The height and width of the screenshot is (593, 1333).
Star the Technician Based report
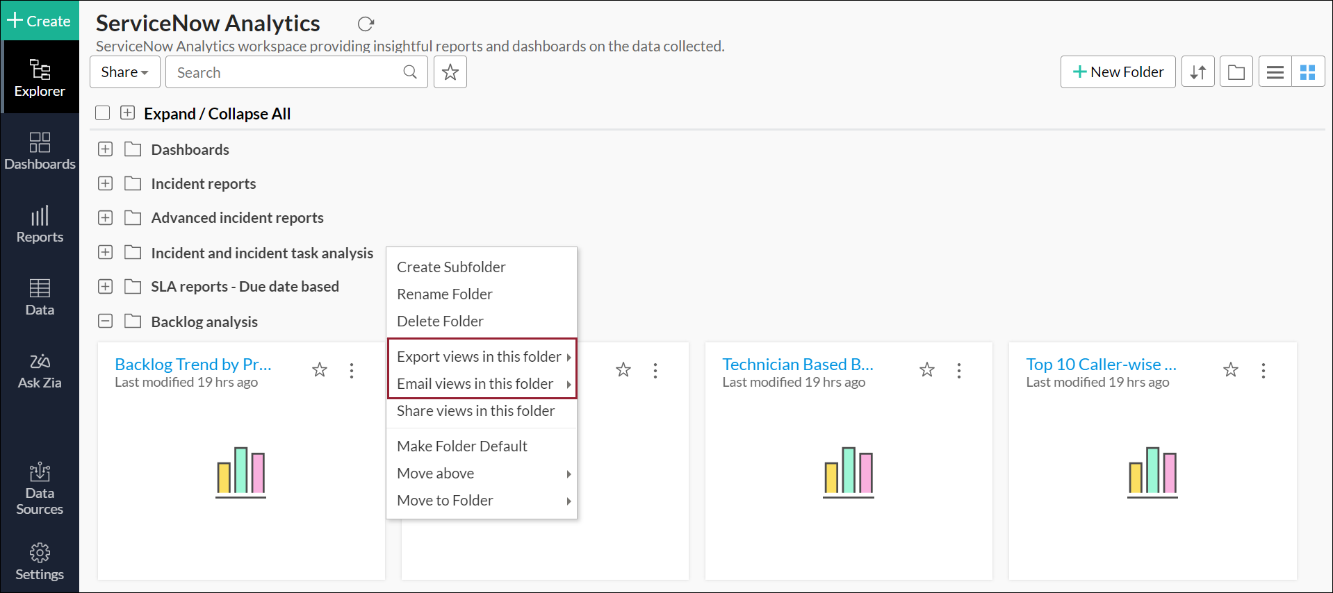click(x=927, y=370)
